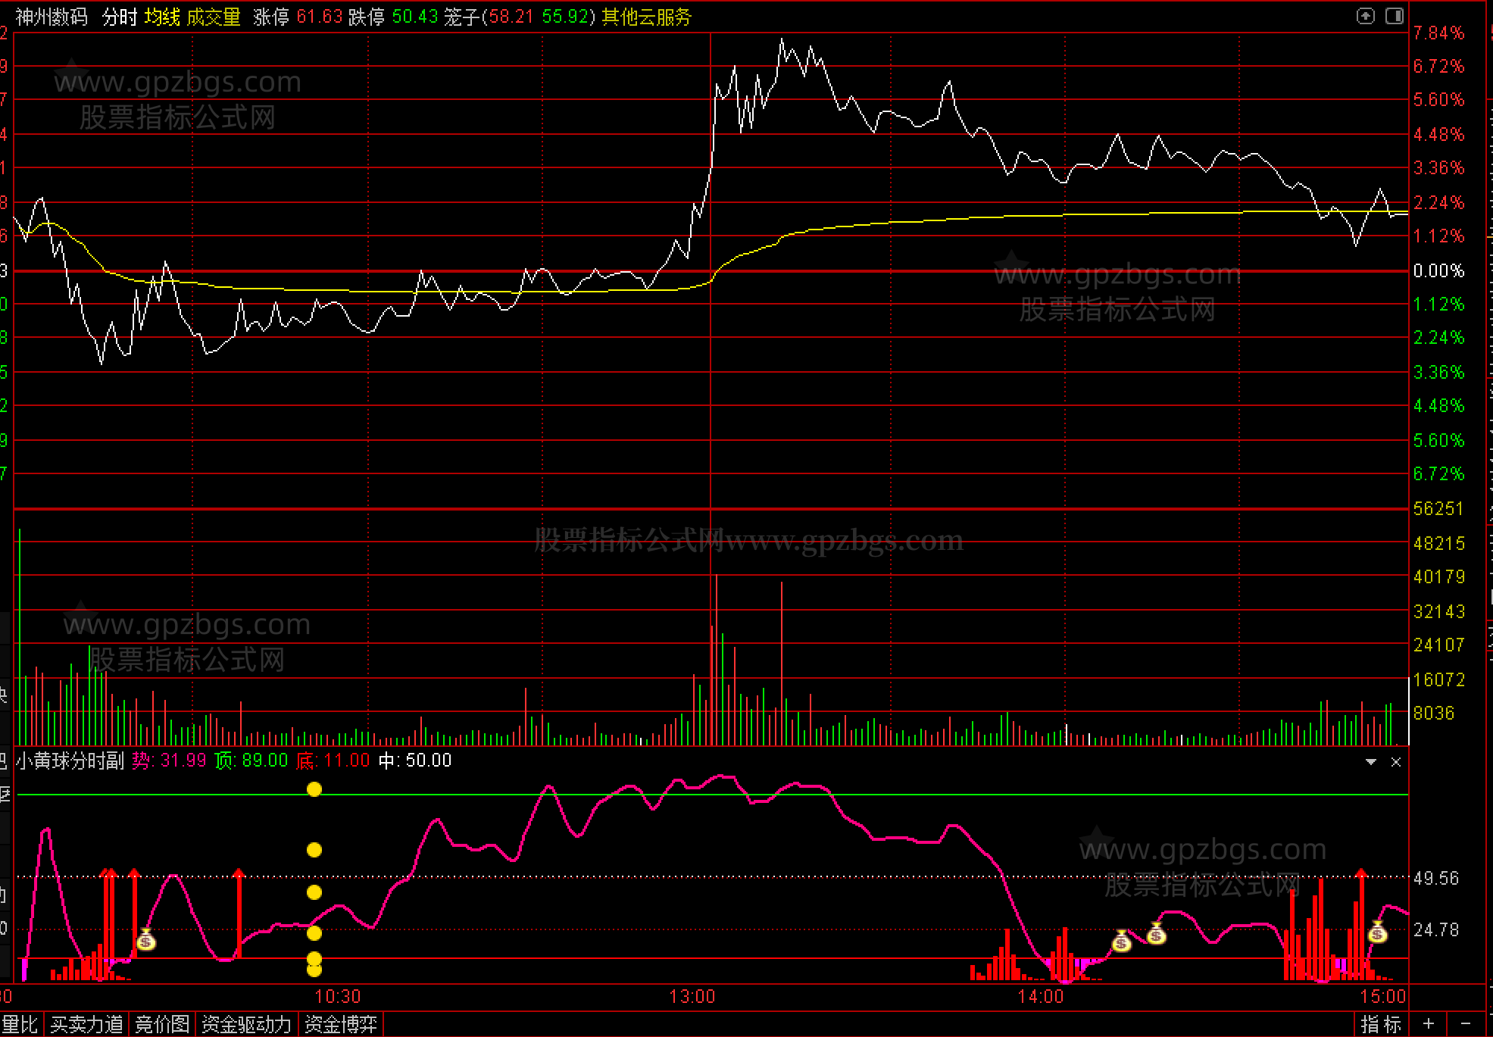Click the top yellow ball marker
The height and width of the screenshot is (1037, 1493).
tap(314, 789)
